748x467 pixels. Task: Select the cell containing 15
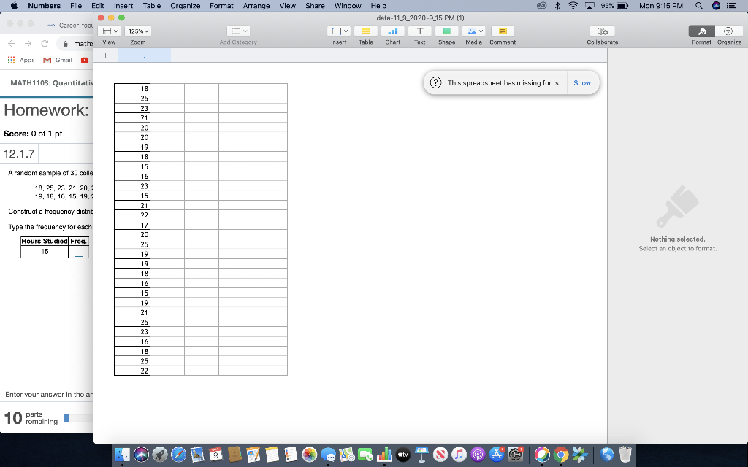coord(45,252)
